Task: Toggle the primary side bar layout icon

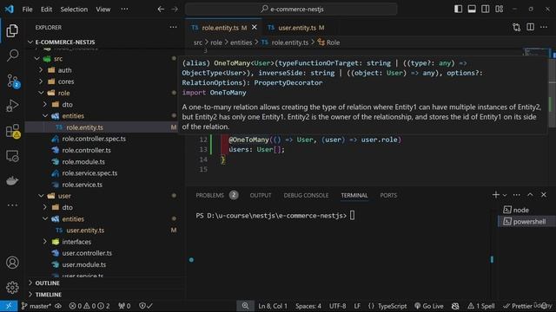Action: [x=458, y=10]
